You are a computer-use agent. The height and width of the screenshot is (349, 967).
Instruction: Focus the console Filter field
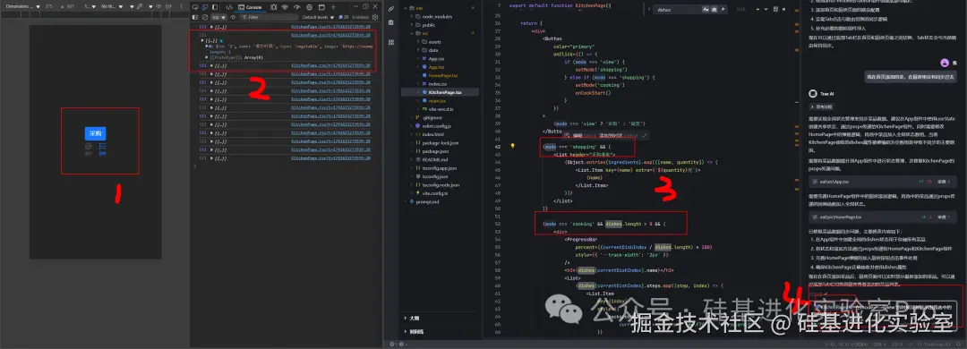pyautogui.click(x=270, y=17)
